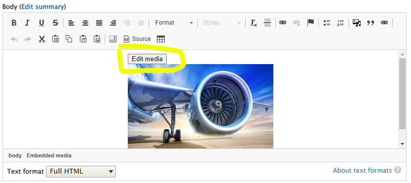411x183 pixels.
Task: Center align the text
Action: tap(85, 23)
